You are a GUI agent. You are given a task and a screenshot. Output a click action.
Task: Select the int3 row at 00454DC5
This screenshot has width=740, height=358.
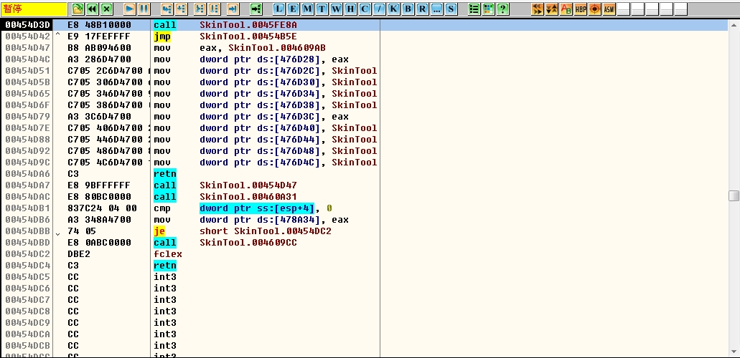click(365, 277)
